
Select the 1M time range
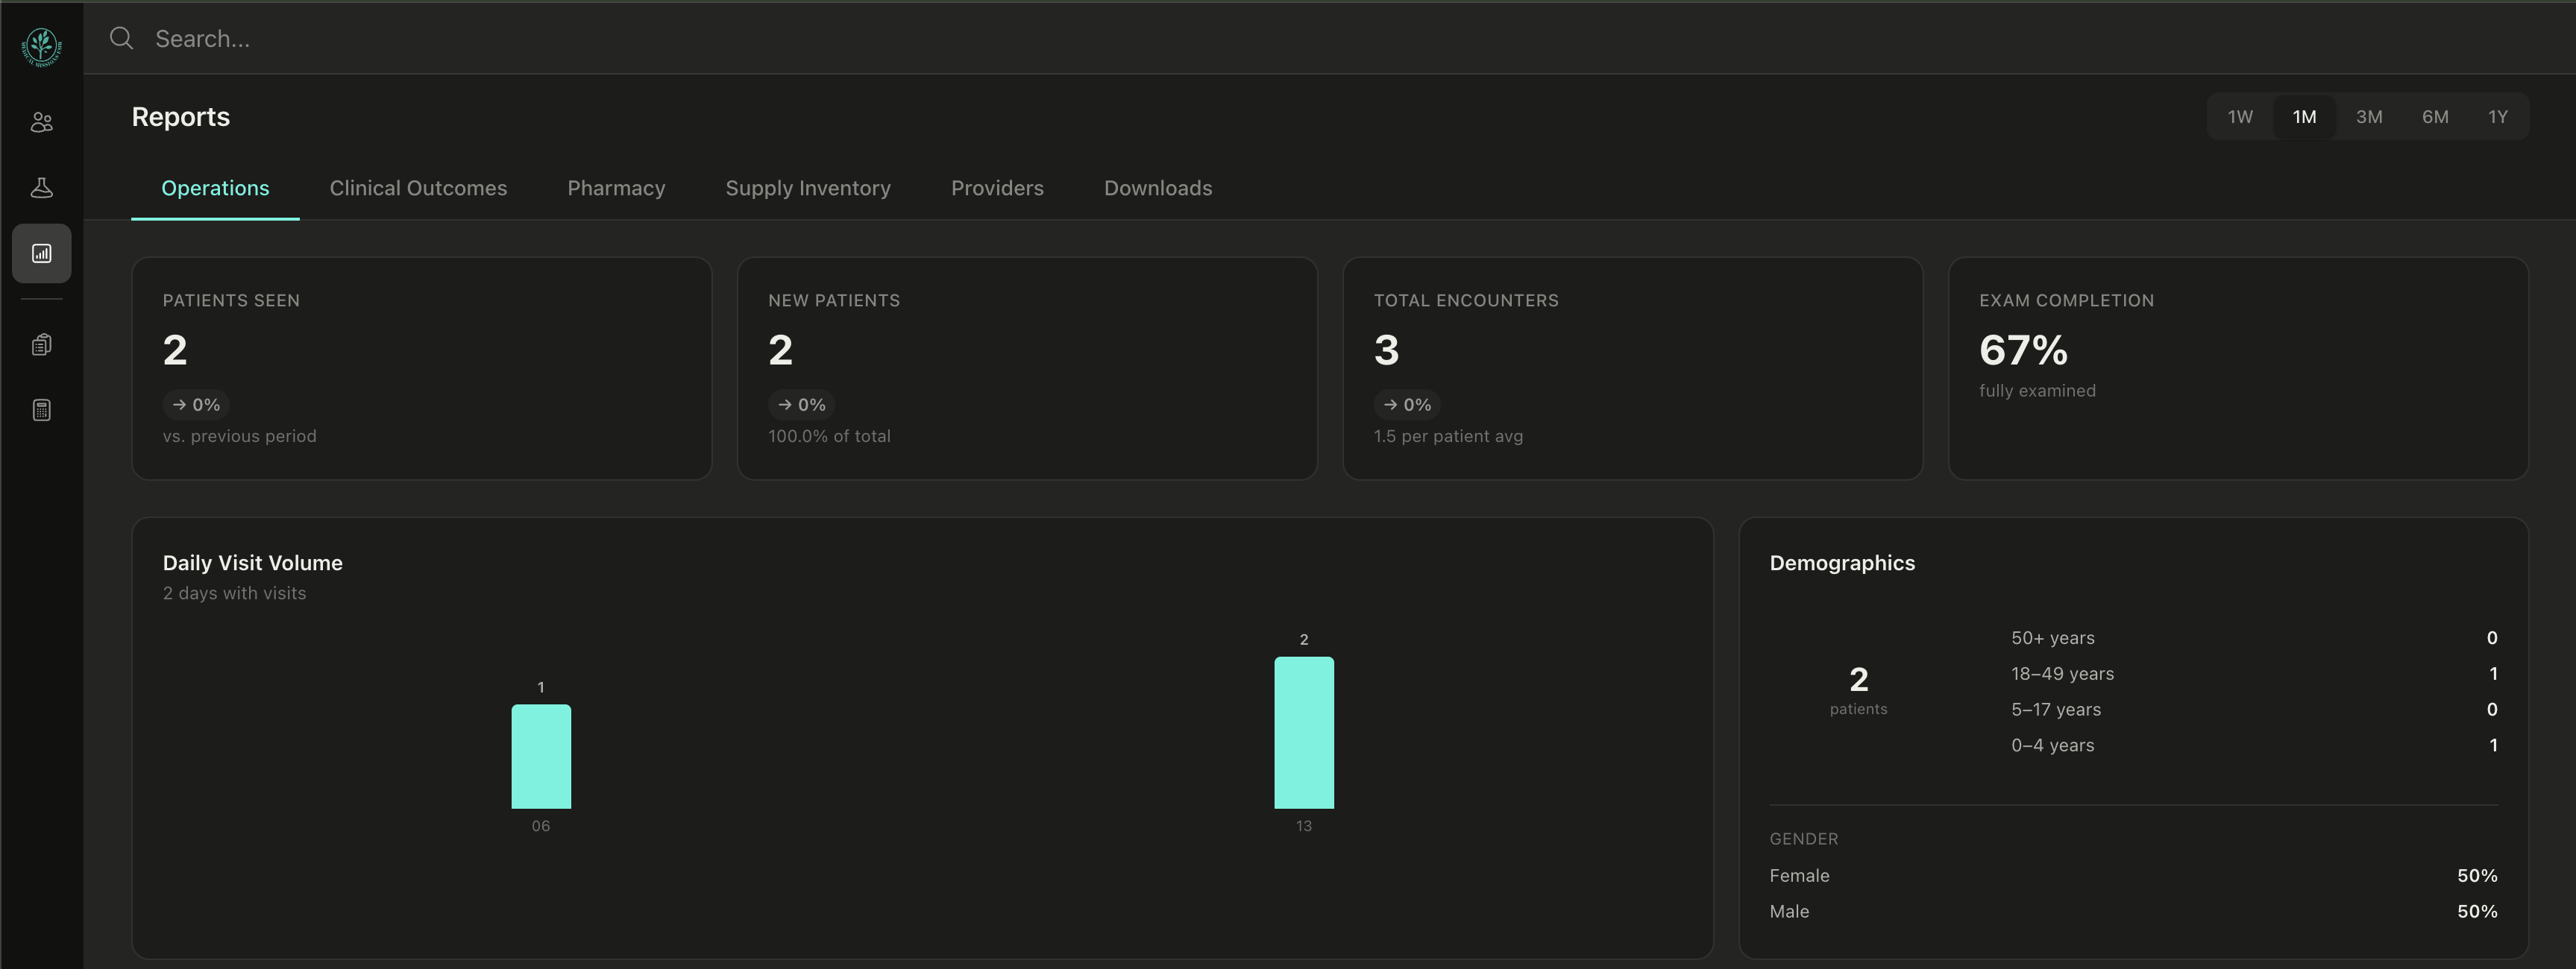click(2304, 117)
